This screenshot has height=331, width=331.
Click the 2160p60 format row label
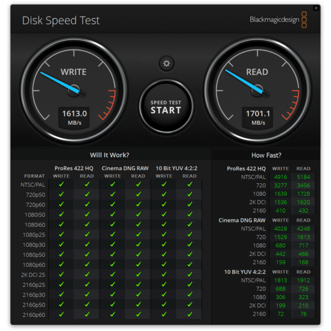pyautogui.click(x=34, y=315)
